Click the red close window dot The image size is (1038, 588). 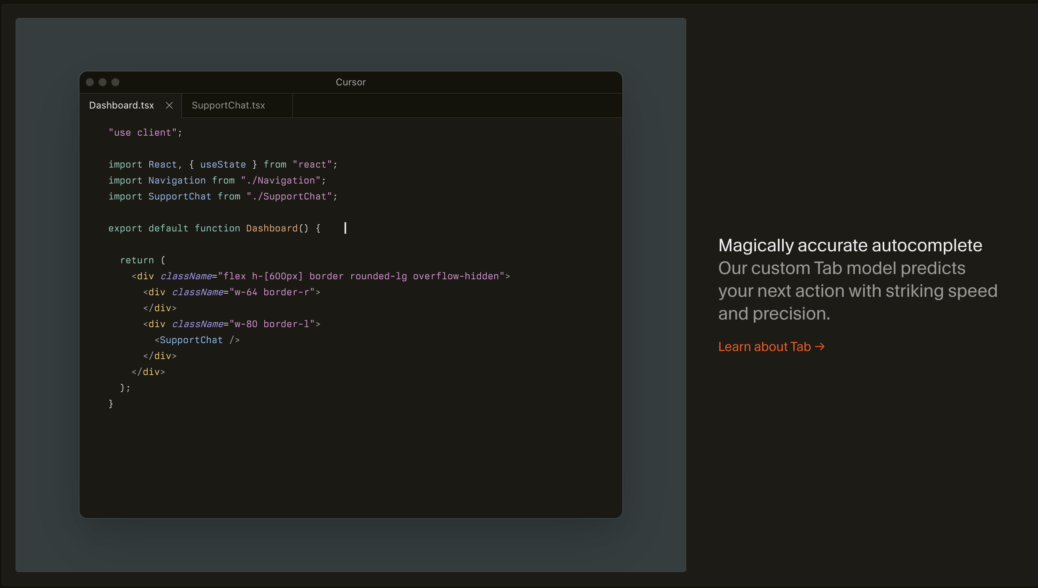click(x=90, y=83)
